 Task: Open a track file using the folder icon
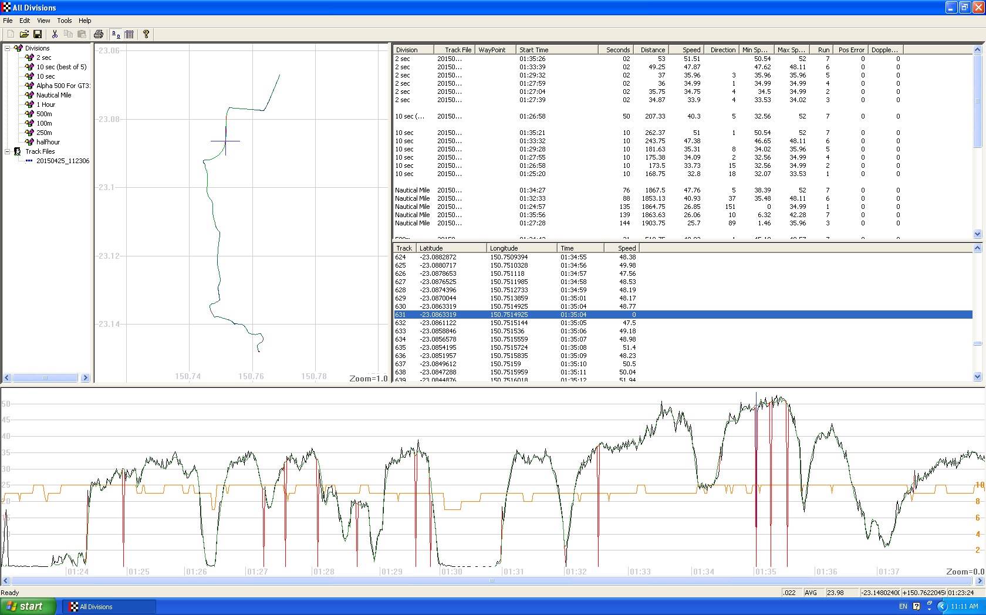pos(24,34)
